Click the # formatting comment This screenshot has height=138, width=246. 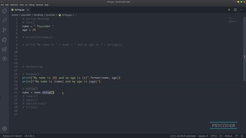point(32,67)
